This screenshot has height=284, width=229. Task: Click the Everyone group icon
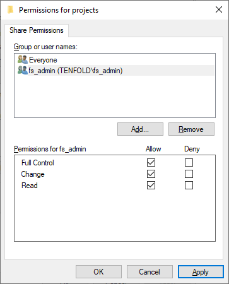[x=23, y=60]
